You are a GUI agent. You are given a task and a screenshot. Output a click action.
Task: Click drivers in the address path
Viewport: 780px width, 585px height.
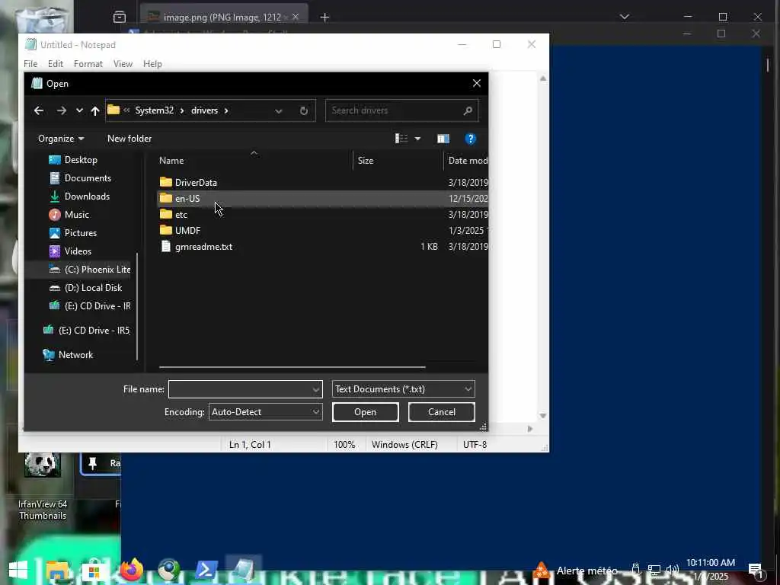(x=204, y=110)
